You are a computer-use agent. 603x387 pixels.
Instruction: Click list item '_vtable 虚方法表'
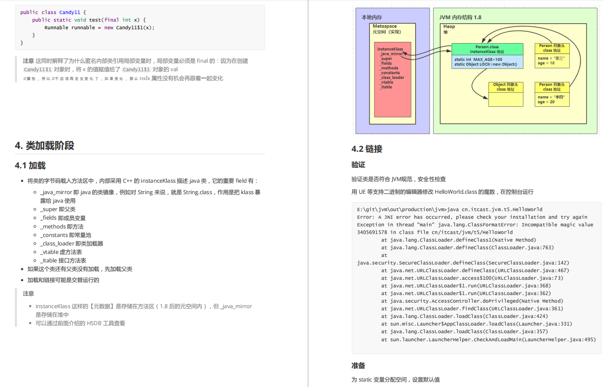click(x=61, y=252)
